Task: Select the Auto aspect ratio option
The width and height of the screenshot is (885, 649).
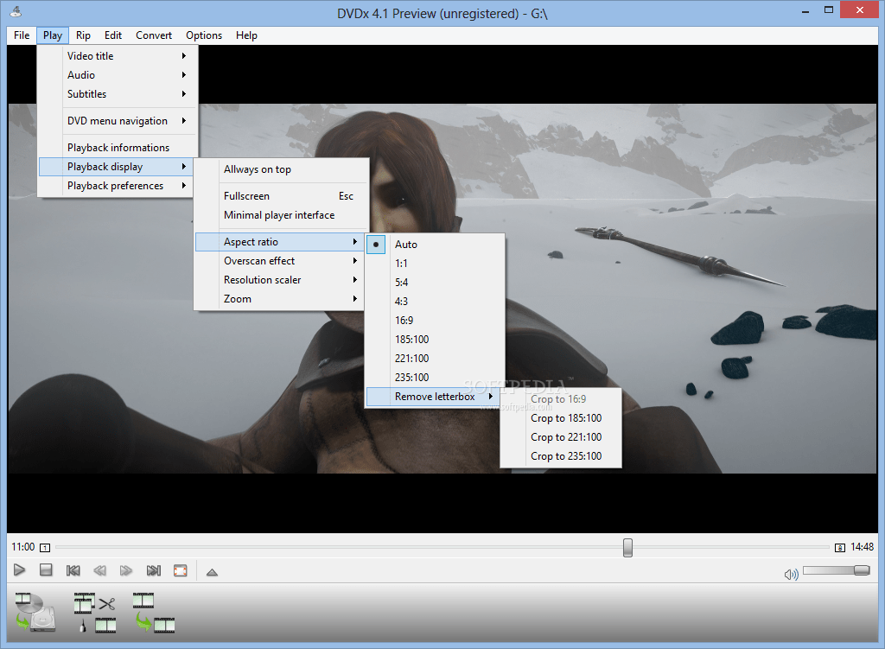Action: (x=405, y=245)
